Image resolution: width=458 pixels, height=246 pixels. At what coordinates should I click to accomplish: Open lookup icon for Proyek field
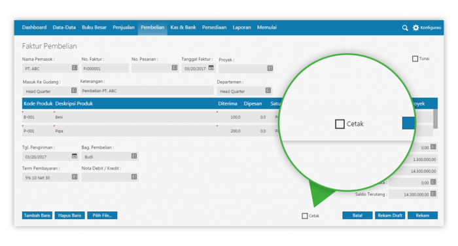click(270, 68)
